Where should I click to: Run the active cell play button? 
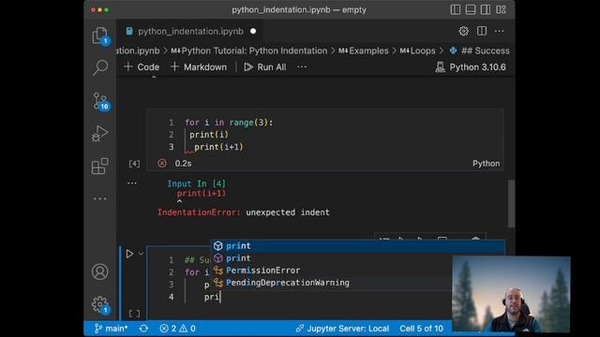point(129,254)
